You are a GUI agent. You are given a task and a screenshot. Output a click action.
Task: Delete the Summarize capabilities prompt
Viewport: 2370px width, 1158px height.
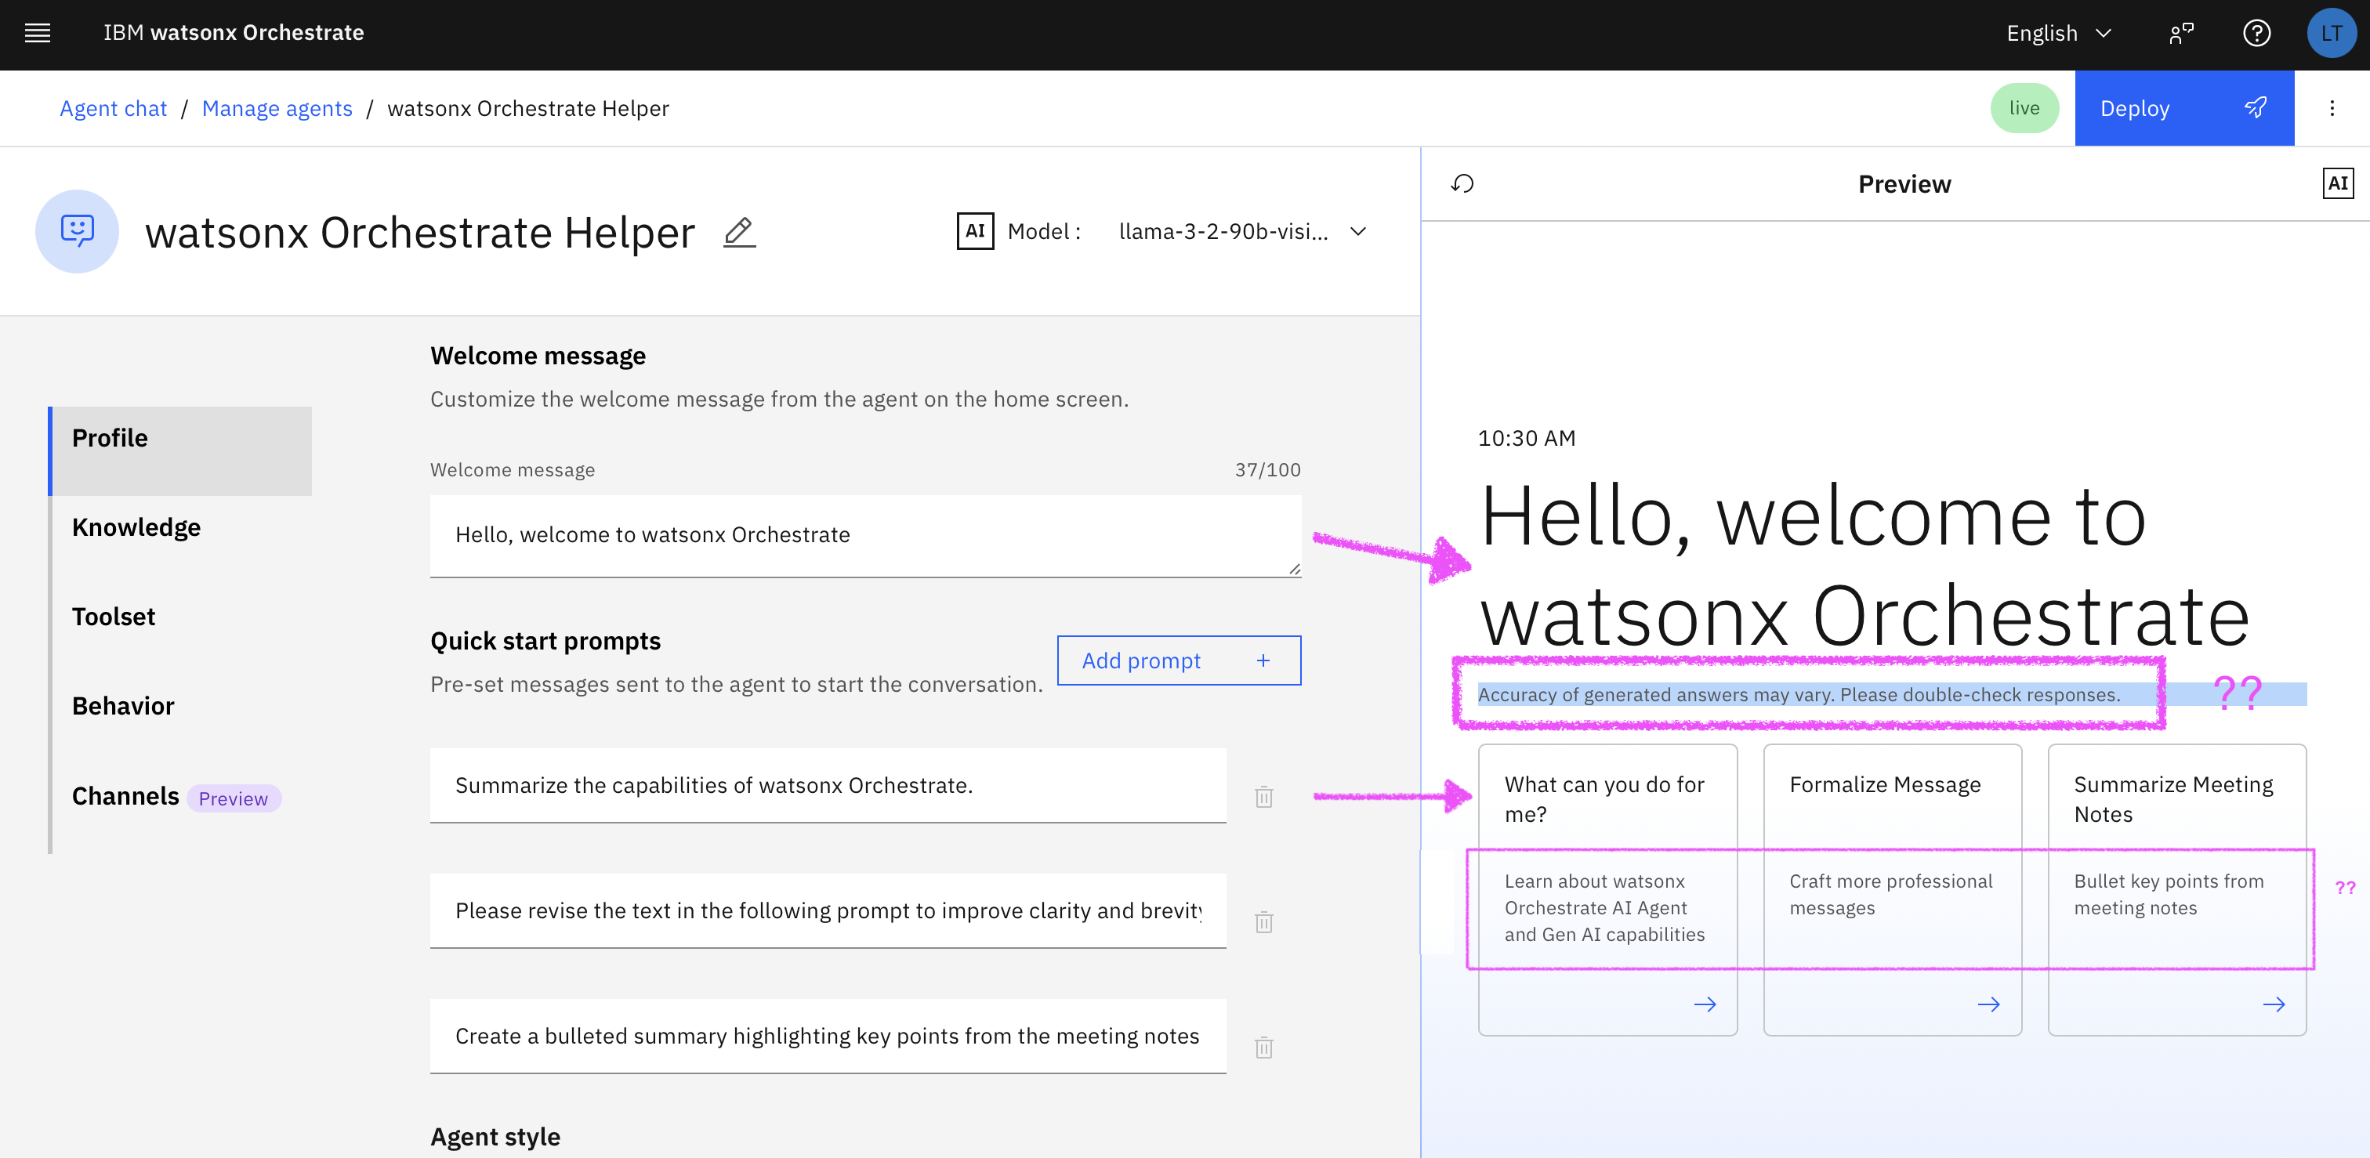(x=1263, y=797)
